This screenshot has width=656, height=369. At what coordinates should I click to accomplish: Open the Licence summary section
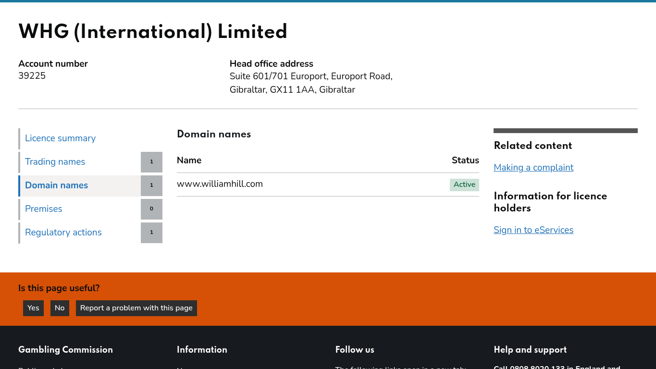[x=60, y=138]
